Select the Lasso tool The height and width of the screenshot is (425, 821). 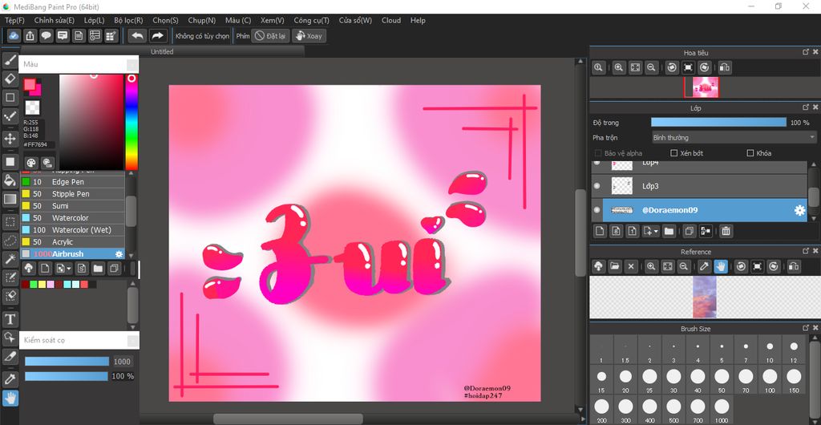coord(10,241)
